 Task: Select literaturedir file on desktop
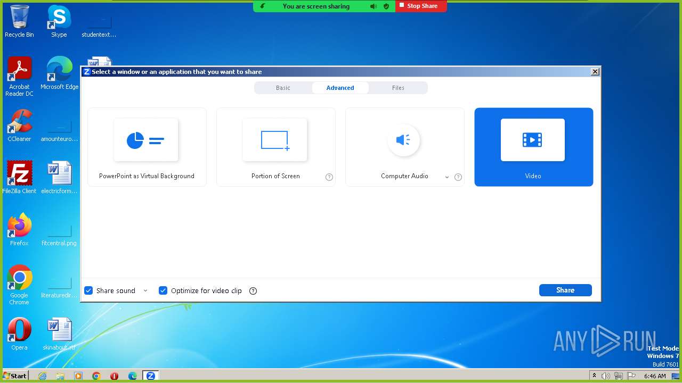point(59,286)
